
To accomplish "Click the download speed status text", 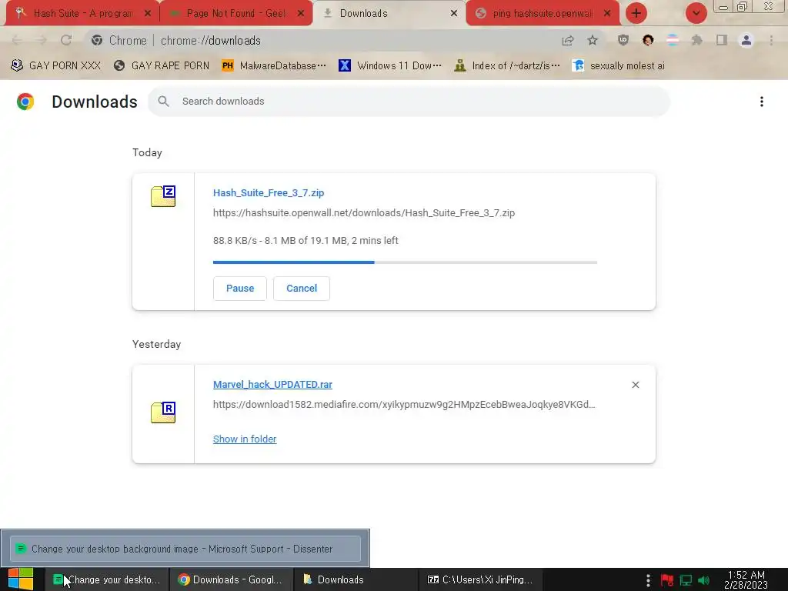I will coord(306,241).
